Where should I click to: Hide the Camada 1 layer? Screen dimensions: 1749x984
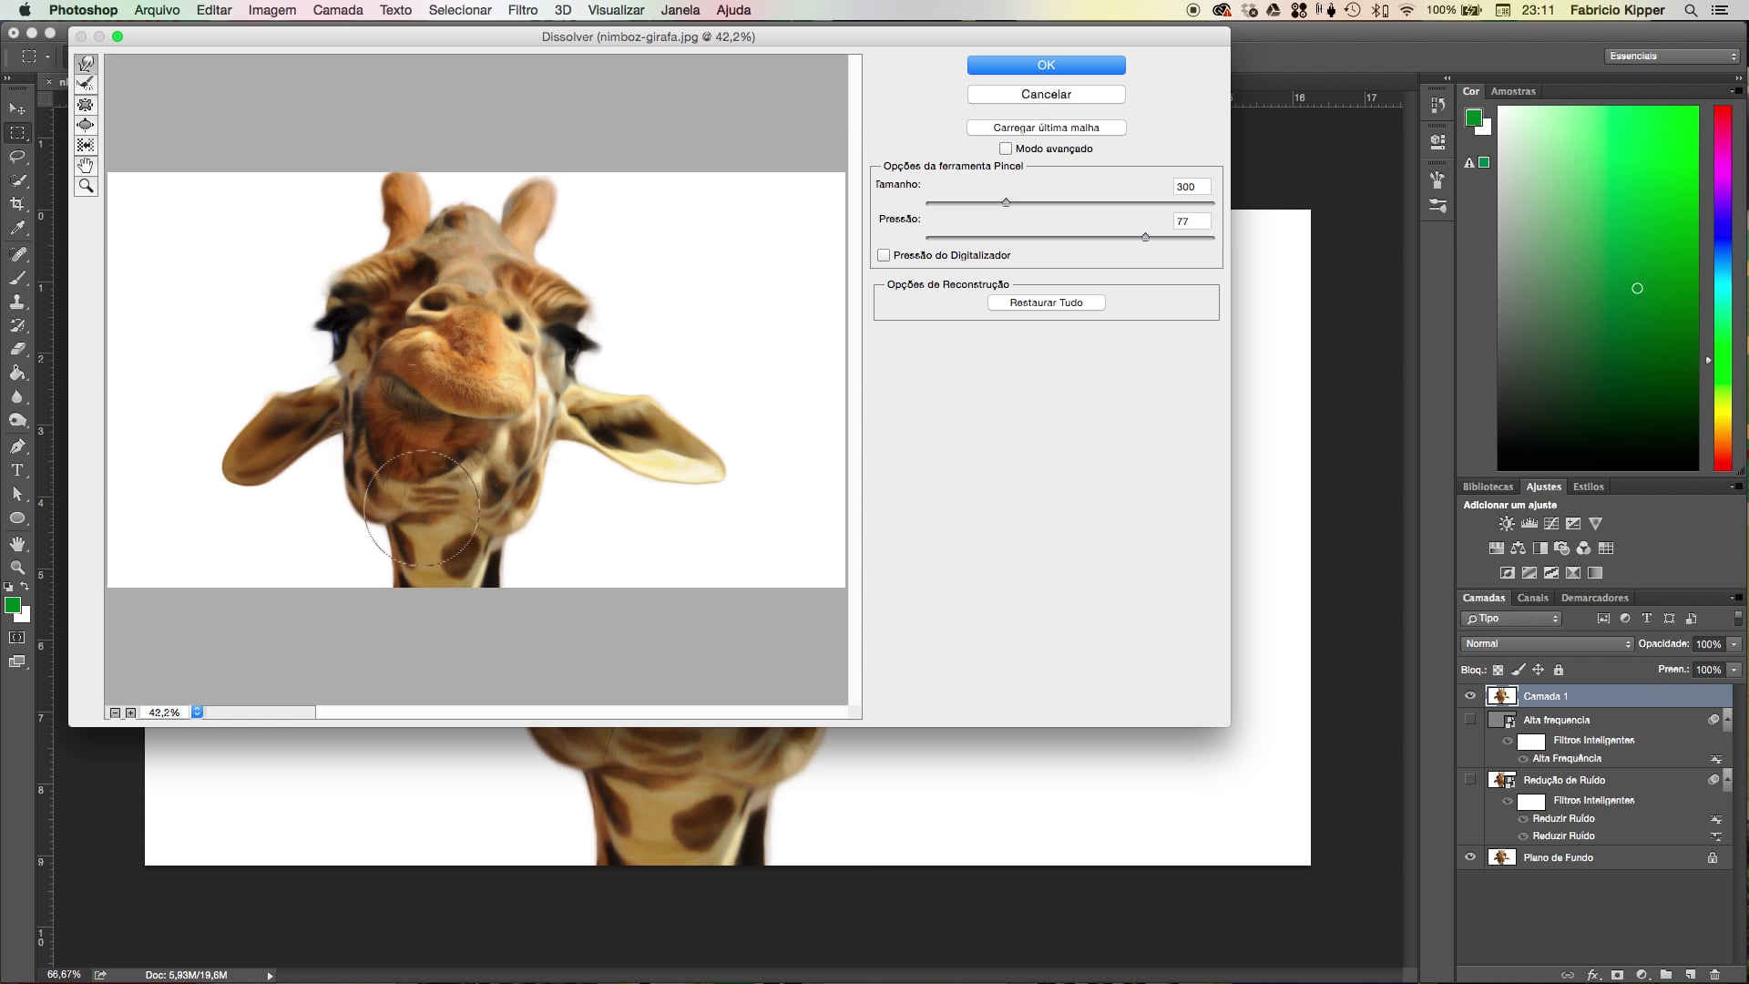click(x=1469, y=696)
